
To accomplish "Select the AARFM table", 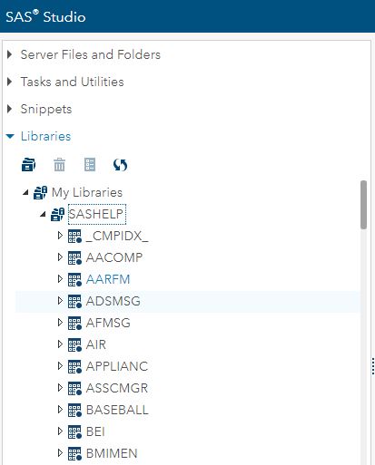I will 108,279.
